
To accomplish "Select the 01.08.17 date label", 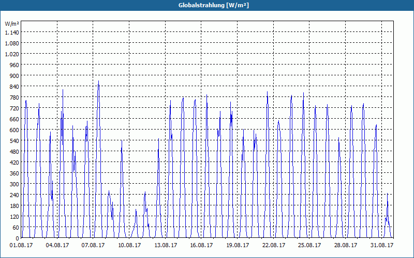I will [21, 246].
